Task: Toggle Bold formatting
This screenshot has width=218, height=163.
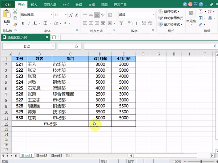Action: (x=23, y=23)
